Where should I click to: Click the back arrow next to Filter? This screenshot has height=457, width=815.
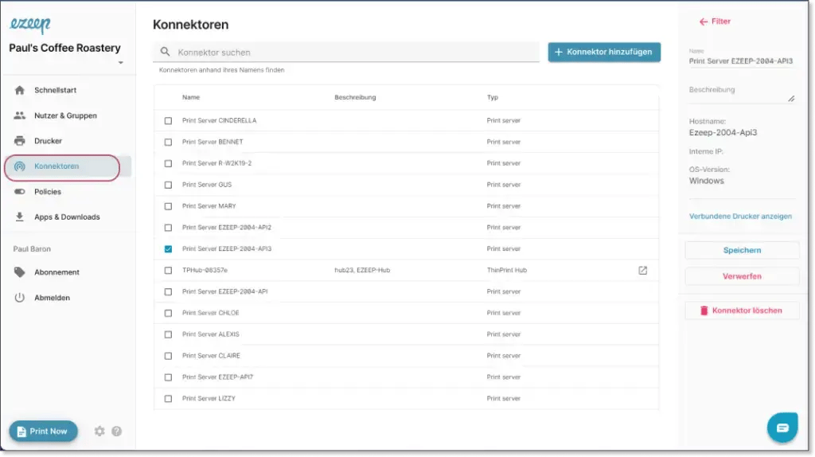coord(703,21)
